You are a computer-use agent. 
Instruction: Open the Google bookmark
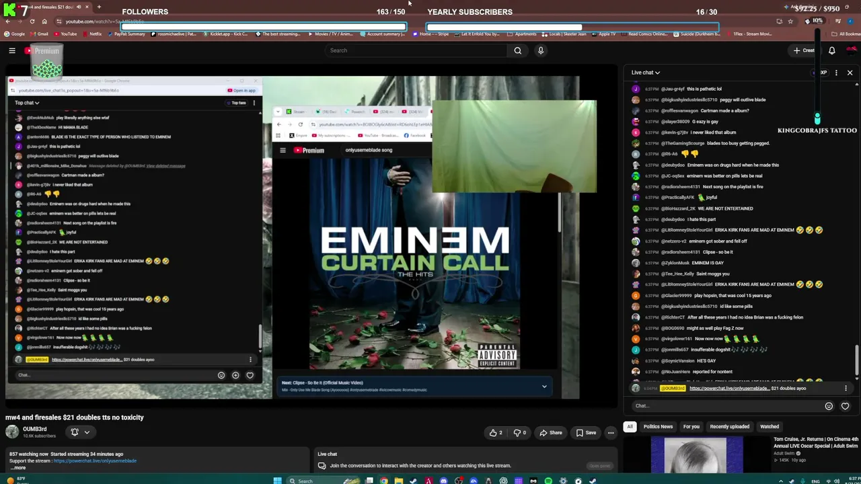click(14, 34)
